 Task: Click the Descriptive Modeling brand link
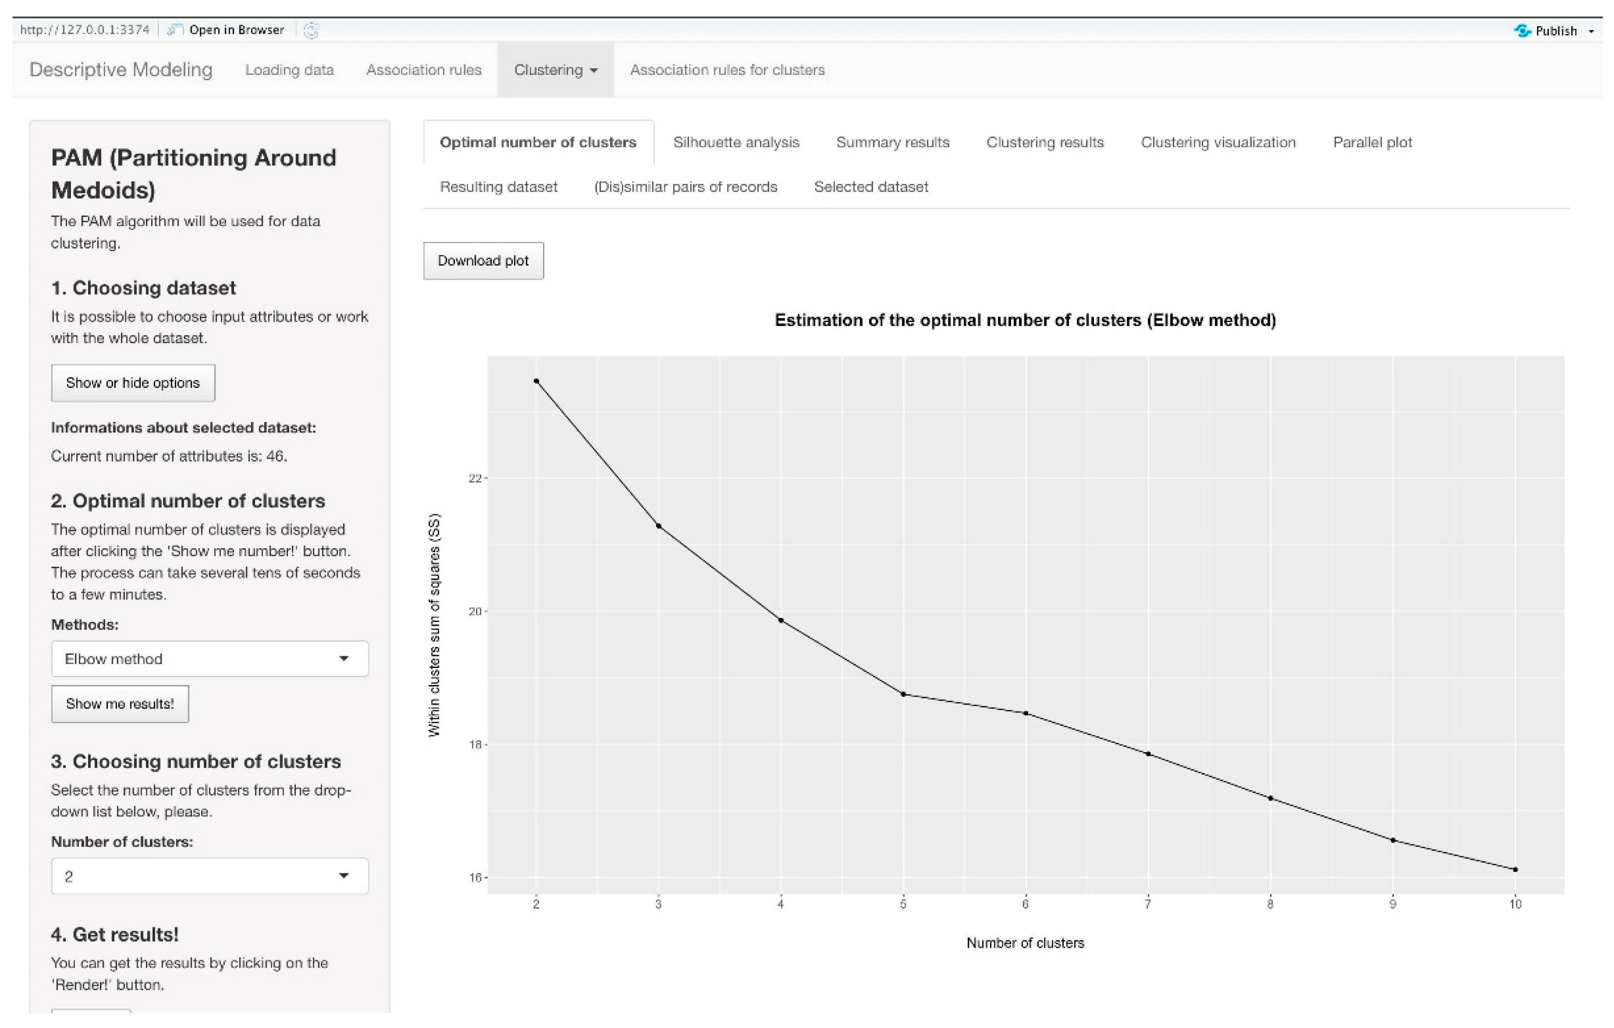(x=121, y=70)
